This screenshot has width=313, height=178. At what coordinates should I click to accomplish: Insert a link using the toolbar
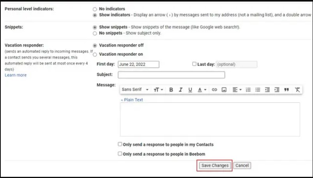pos(214,90)
